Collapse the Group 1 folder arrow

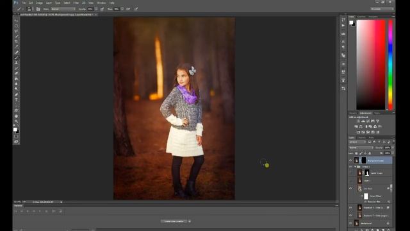355,167
